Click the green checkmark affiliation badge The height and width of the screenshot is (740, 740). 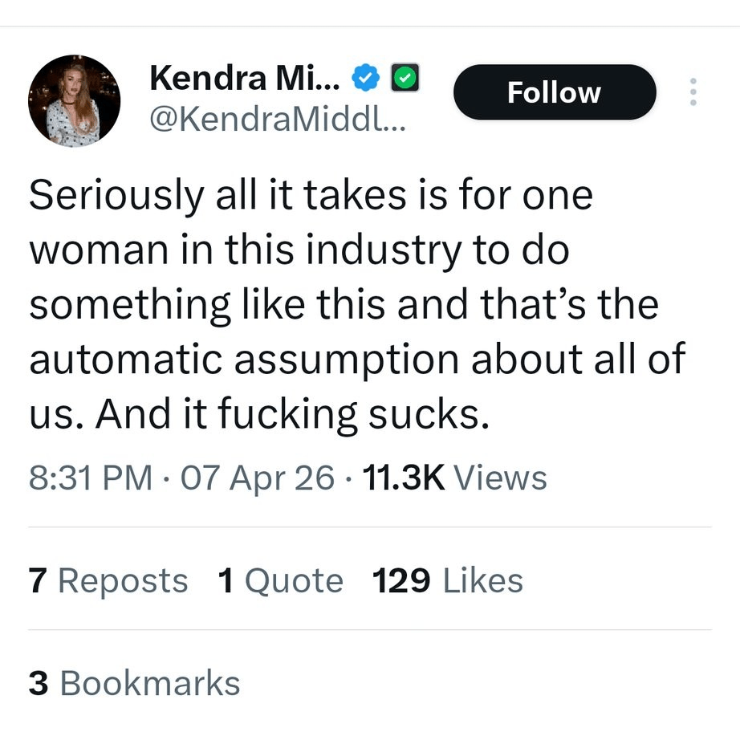point(402,78)
